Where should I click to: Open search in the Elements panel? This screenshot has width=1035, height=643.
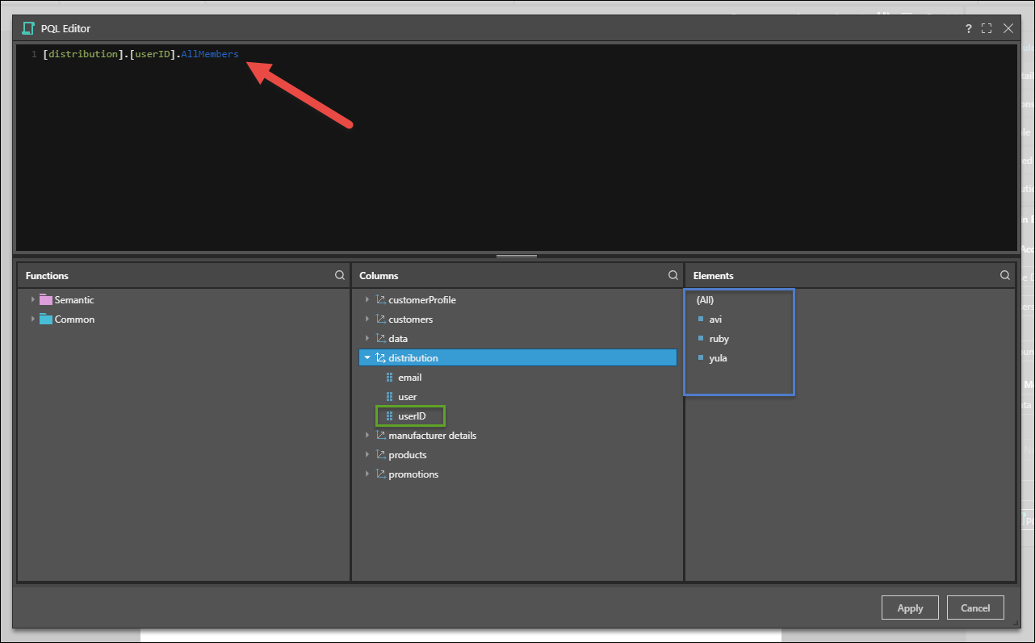tap(1005, 275)
